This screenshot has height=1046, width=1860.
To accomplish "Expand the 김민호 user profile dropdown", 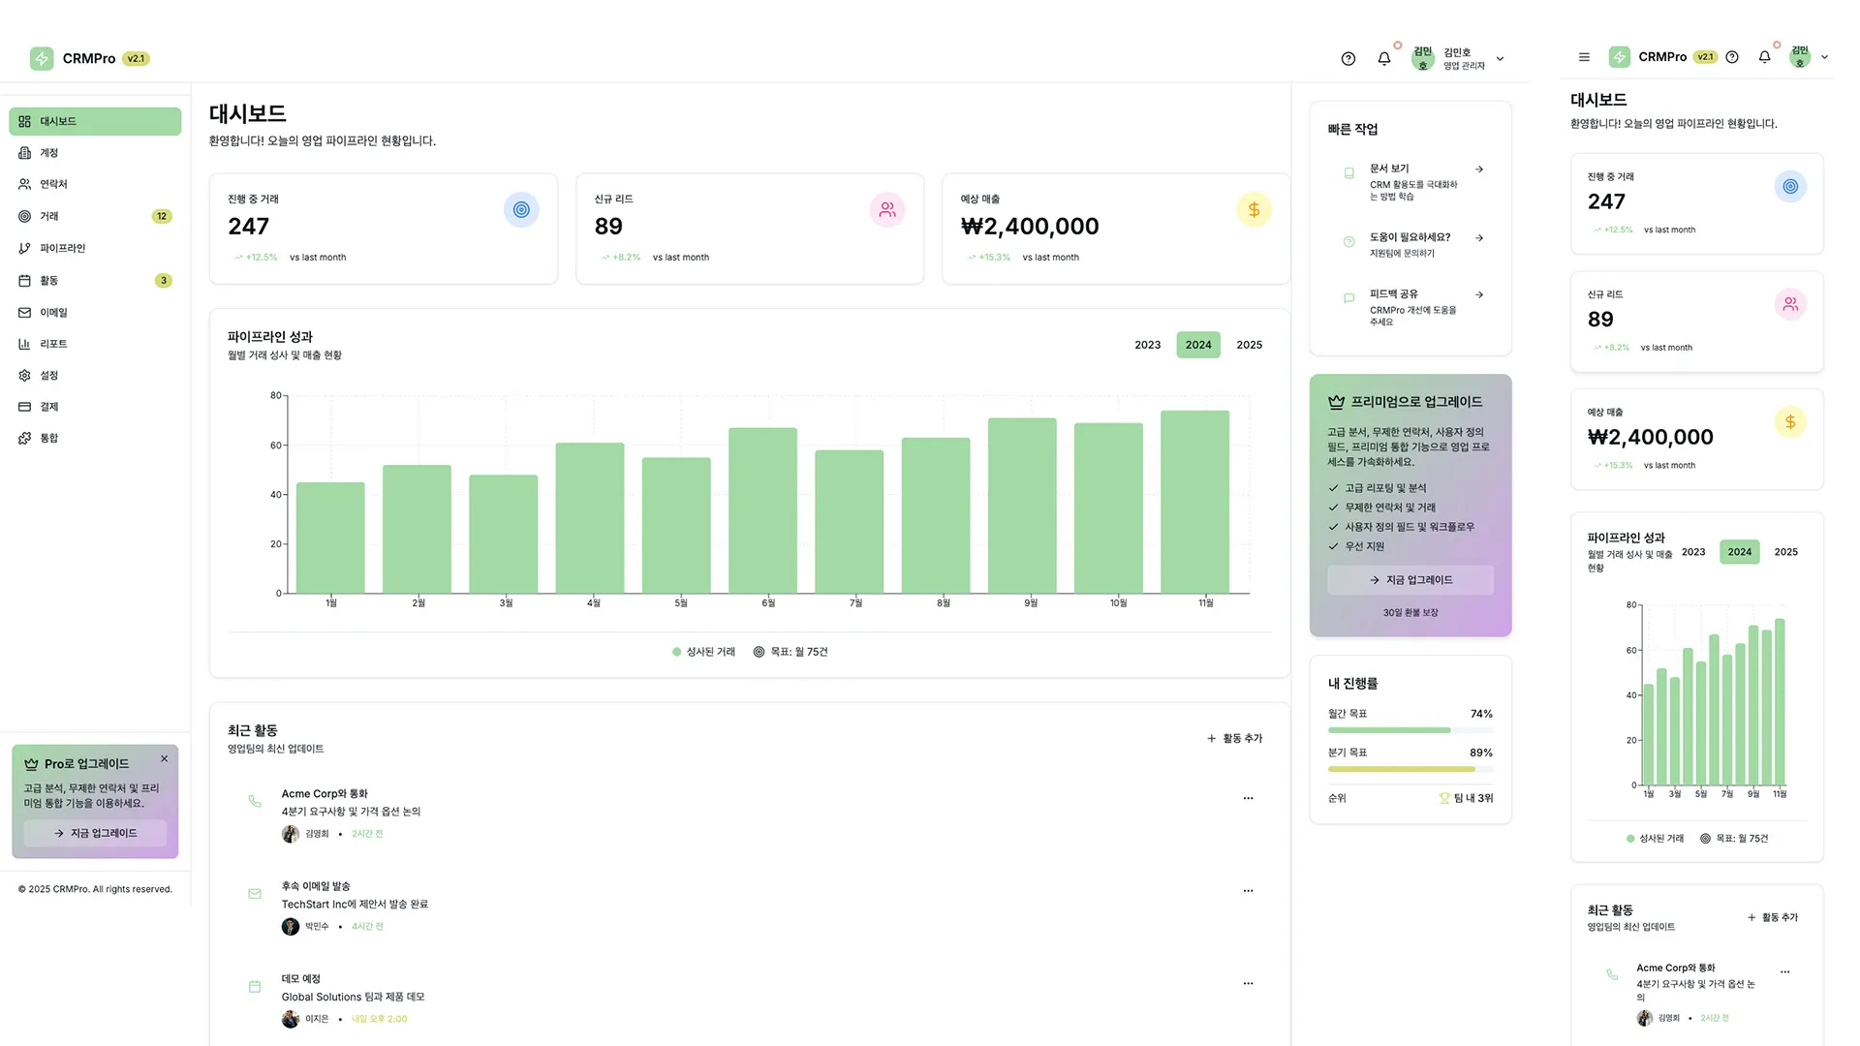I will (1500, 59).
